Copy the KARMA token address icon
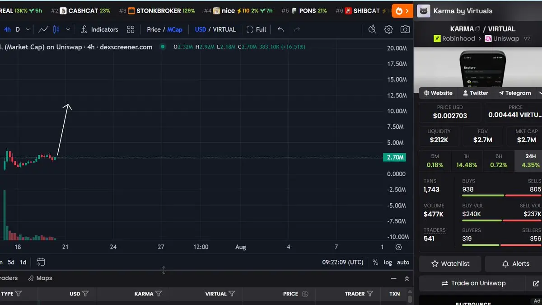Viewport: 542px width, 305px height. (478, 29)
